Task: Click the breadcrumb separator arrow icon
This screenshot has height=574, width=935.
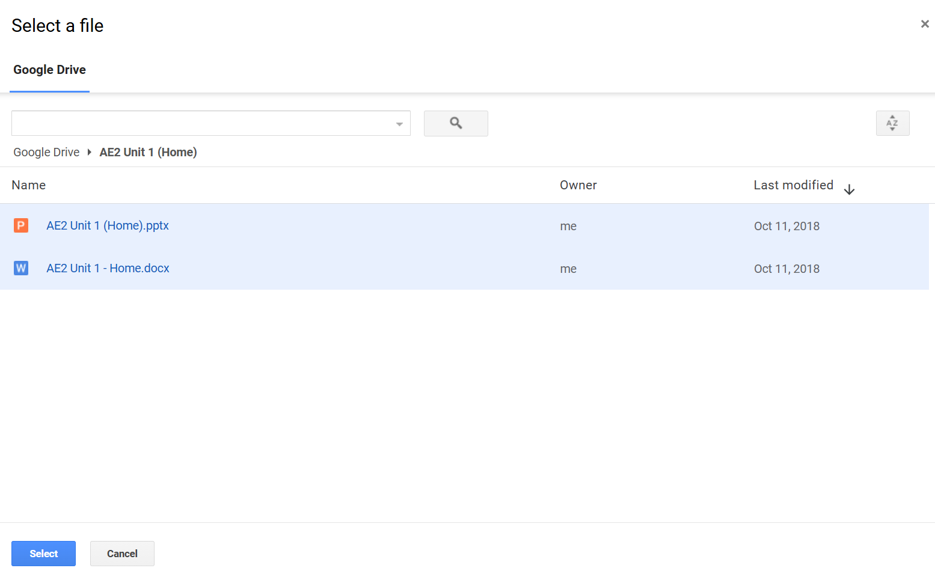Action: 88,152
